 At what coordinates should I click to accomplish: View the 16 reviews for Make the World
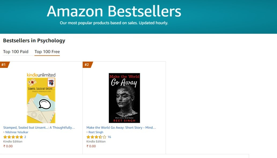(109, 137)
